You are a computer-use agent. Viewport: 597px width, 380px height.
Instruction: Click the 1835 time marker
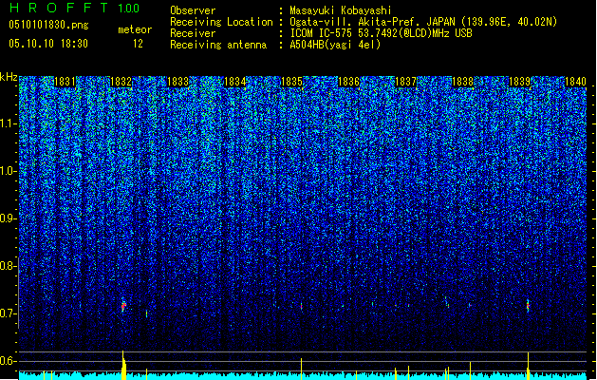pyautogui.click(x=291, y=82)
